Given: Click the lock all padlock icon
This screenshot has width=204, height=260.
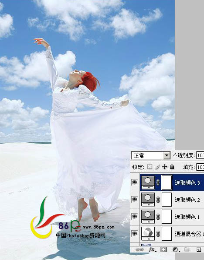Looking at the screenshot, I should (x=172, y=167).
